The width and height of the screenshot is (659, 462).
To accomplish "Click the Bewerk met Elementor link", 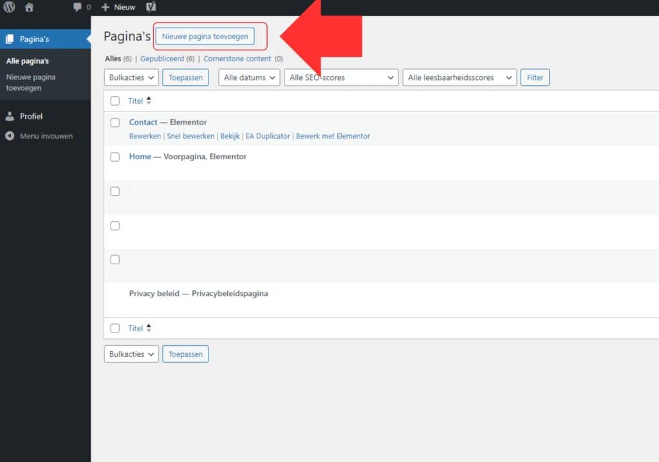I will click(333, 136).
